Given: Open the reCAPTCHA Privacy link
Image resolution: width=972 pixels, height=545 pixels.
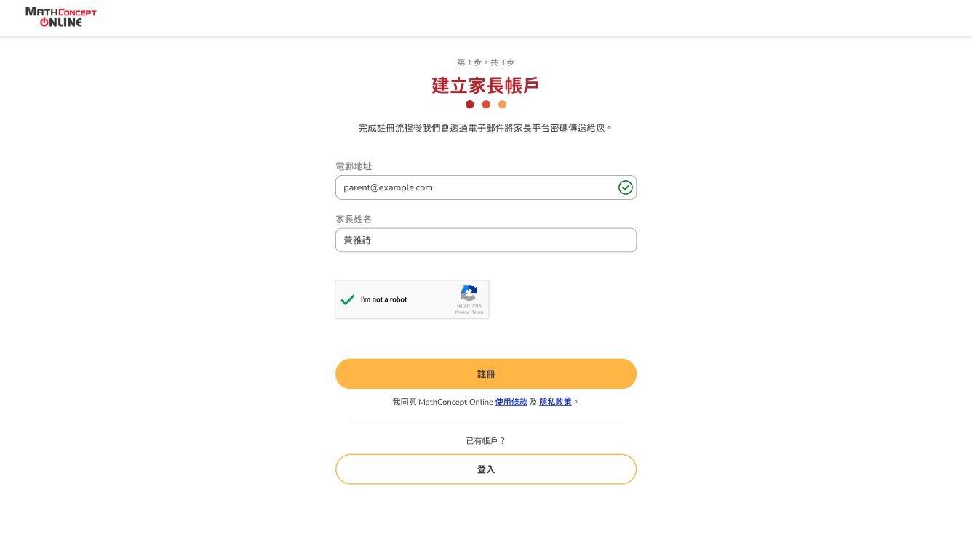Looking at the screenshot, I should point(462,312).
